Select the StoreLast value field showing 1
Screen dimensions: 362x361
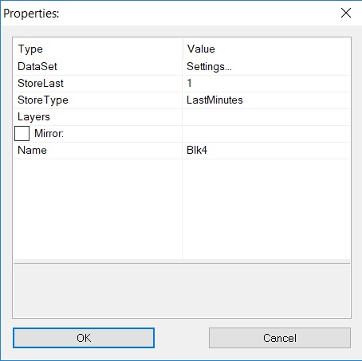pos(266,84)
